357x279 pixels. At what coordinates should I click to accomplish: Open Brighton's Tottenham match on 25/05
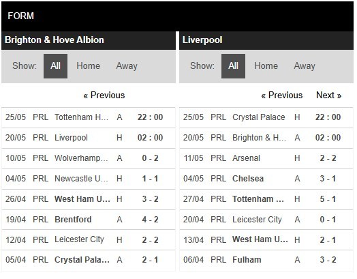click(89, 117)
